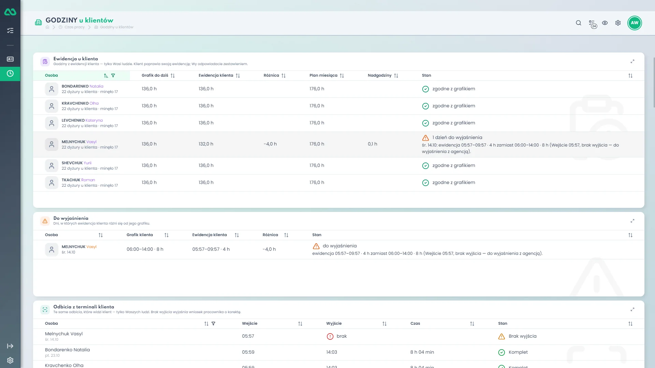Open the search magnifier in the header
The width and height of the screenshot is (655, 368).
579,23
